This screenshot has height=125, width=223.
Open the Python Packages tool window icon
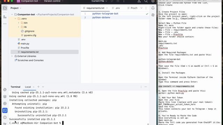pos(5,90)
